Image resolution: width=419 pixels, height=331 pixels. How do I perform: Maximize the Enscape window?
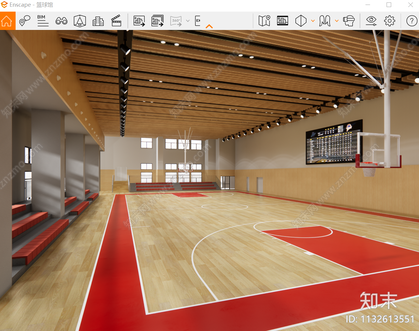click(x=389, y=5)
